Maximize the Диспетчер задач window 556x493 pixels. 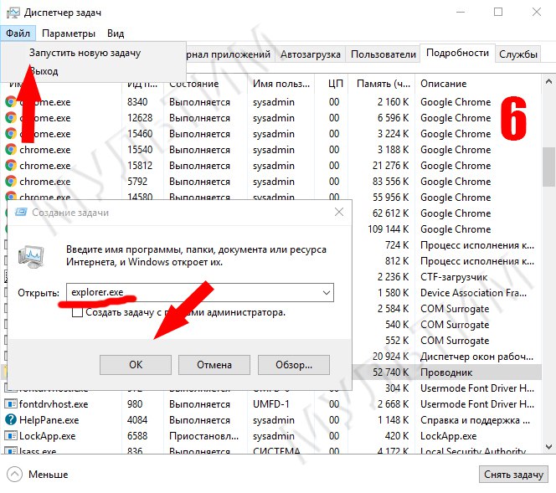tap(498, 13)
